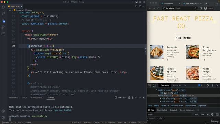Open the Accounts menu in the activity bar

3,111
